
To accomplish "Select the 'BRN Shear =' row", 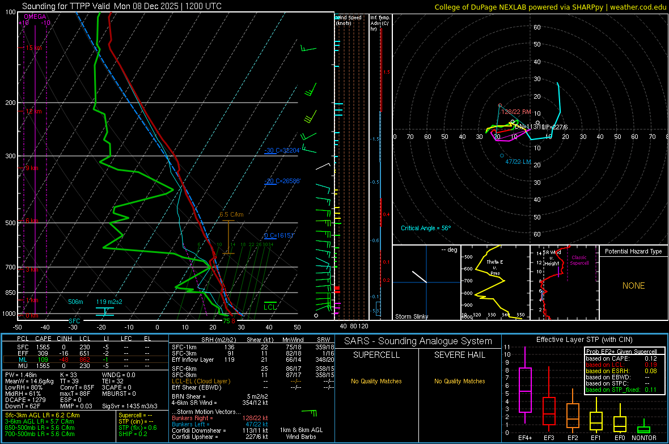I will coord(220,396).
